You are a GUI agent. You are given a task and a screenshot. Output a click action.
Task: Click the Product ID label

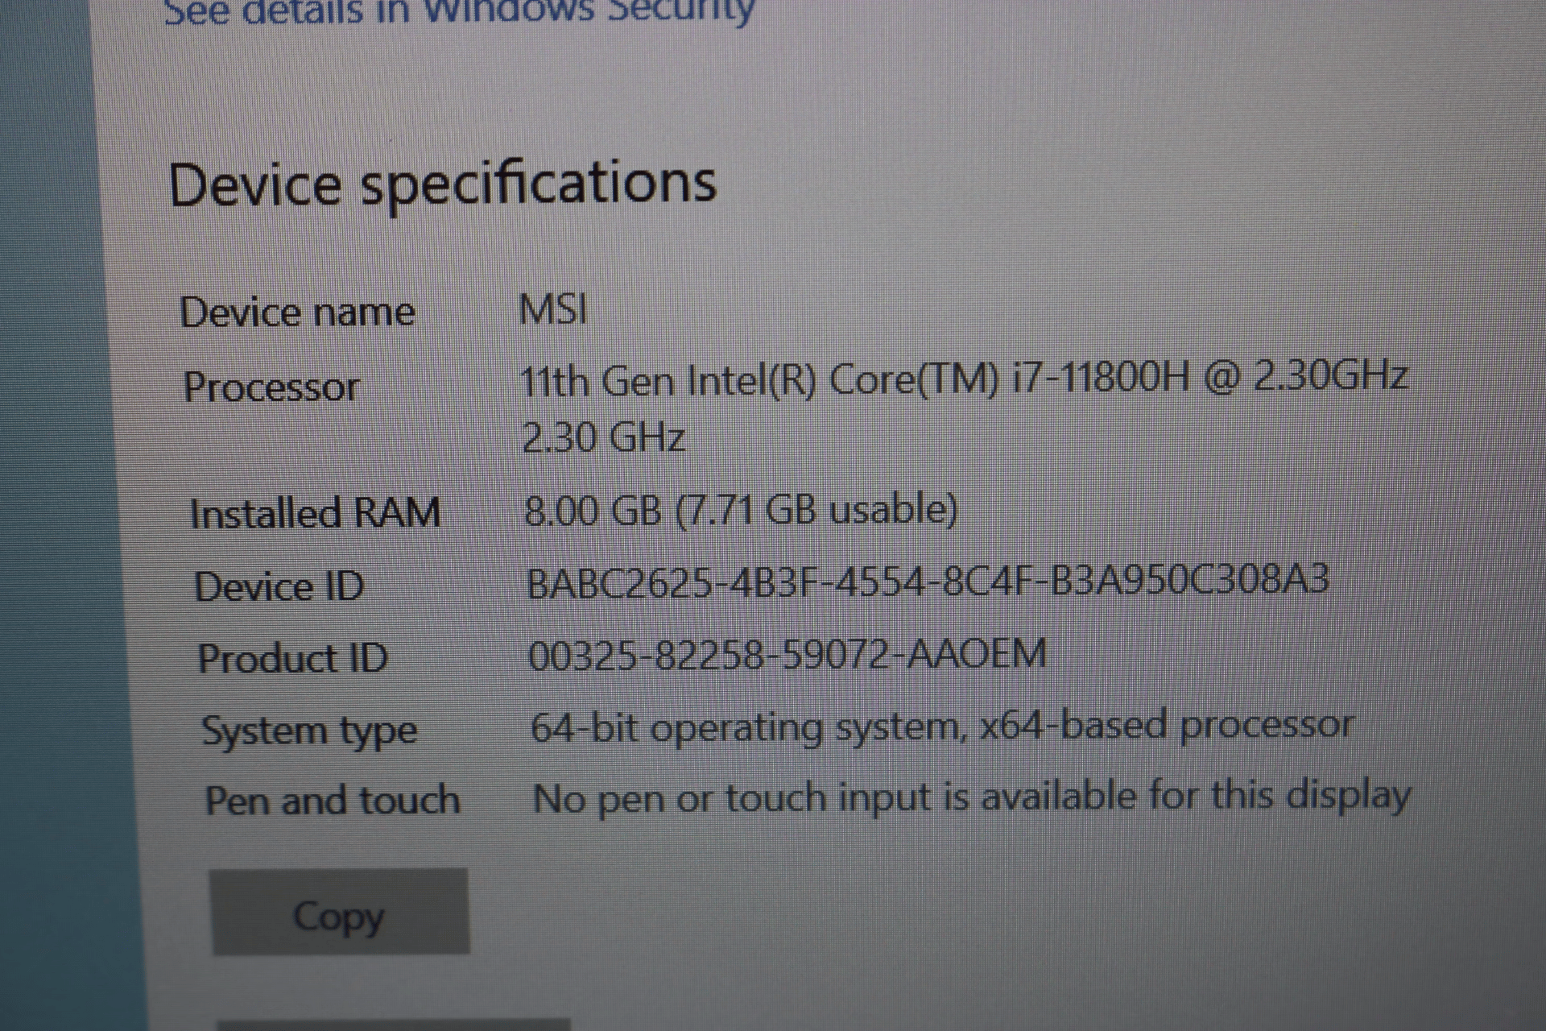point(293,658)
